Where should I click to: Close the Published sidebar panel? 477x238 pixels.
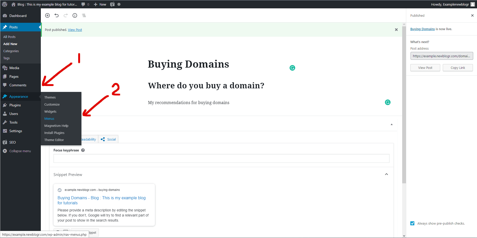click(472, 15)
